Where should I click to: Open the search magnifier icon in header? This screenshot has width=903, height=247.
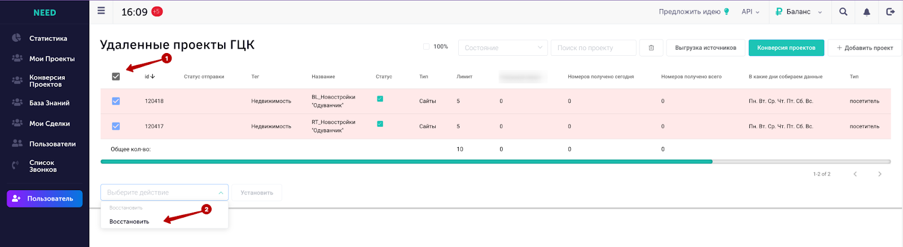(843, 11)
